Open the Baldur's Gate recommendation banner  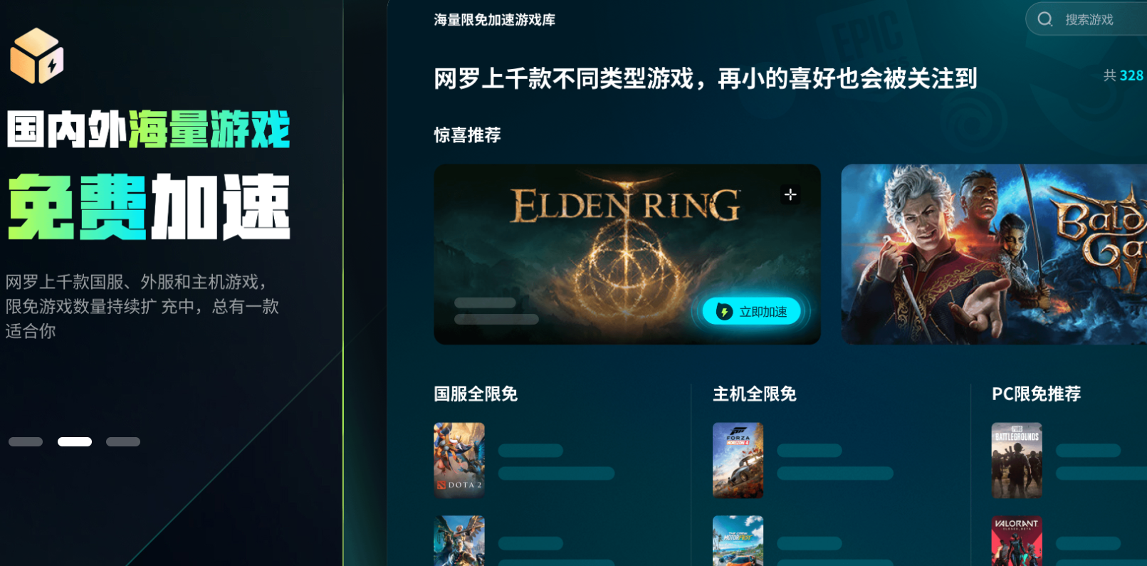coord(994,254)
